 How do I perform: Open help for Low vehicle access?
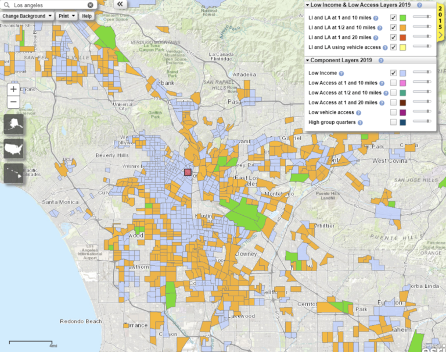[x=358, y=113]
